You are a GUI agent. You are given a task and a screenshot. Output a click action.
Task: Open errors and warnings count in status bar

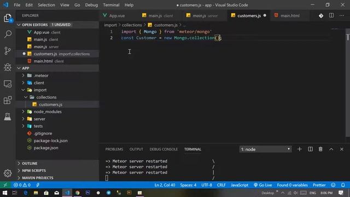(x=22, y=185)
